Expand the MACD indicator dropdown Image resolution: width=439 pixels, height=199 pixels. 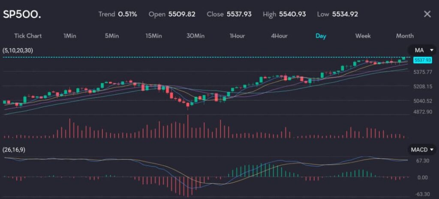coord(422,149)
